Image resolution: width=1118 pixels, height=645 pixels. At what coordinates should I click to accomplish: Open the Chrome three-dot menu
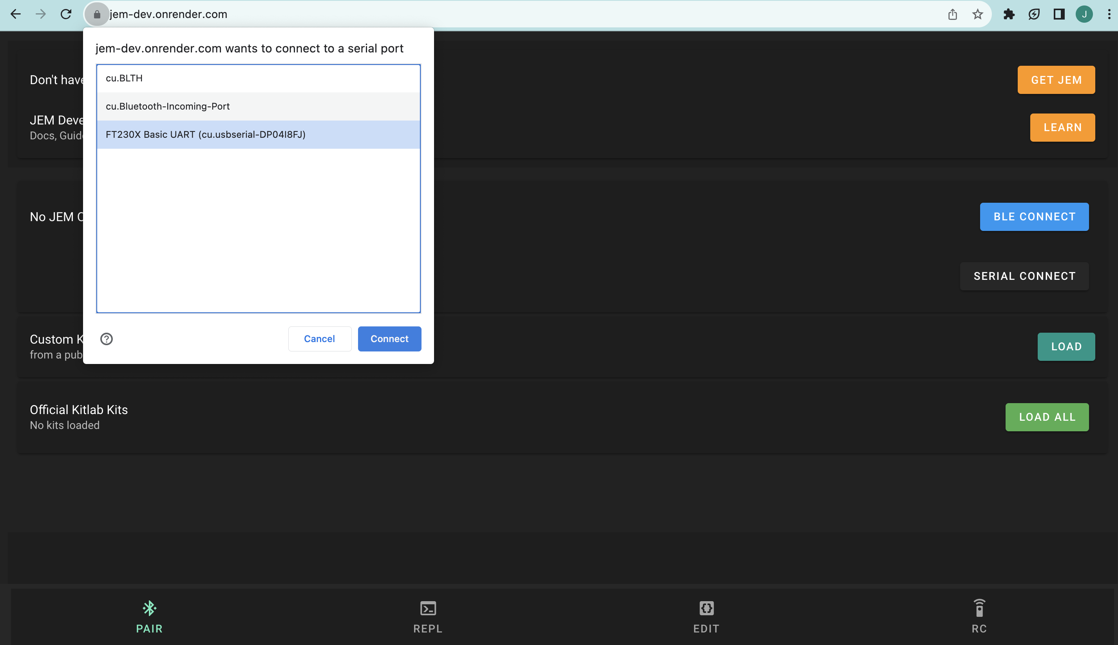pos(1109,14)
